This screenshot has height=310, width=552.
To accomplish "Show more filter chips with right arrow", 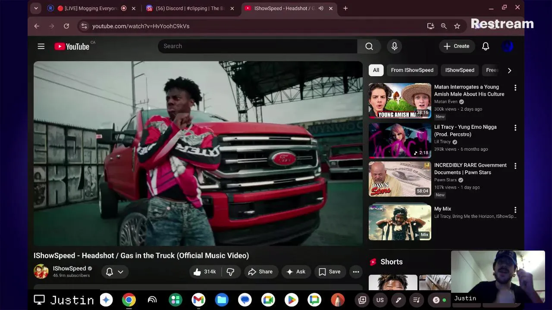I will click(509, 70).
